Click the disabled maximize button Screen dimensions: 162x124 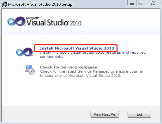140,3
